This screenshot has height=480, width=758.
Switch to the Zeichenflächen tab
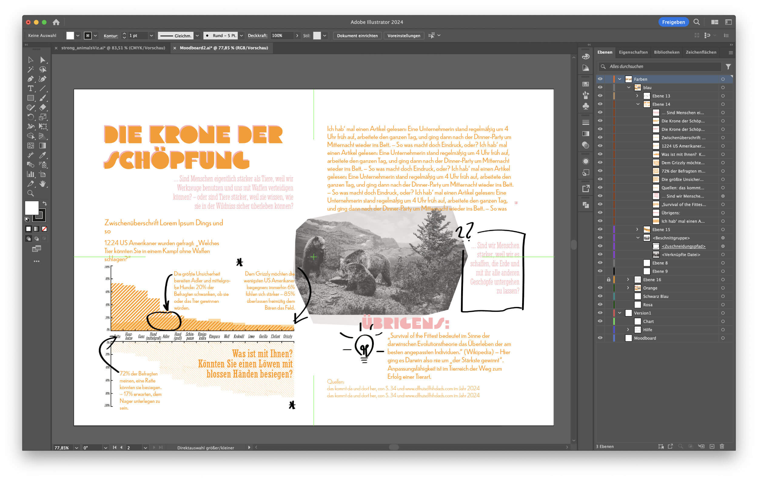coord(701,52)
